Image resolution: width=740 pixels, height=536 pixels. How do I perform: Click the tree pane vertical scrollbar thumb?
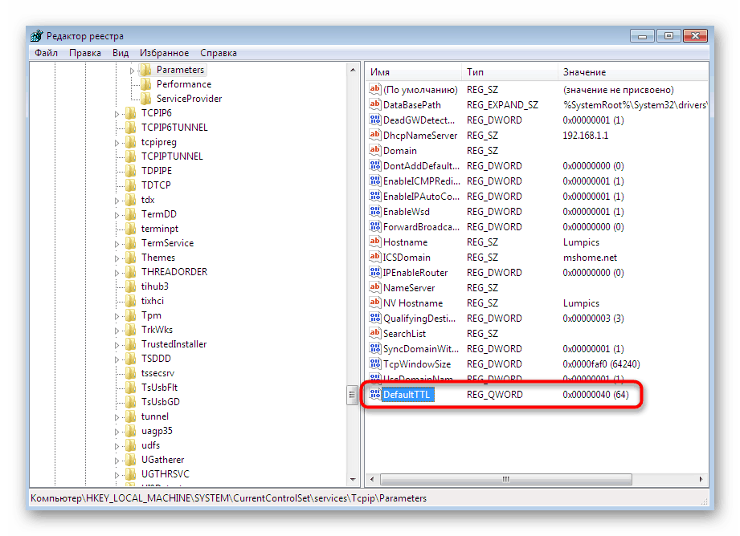[x=352, y=395]
